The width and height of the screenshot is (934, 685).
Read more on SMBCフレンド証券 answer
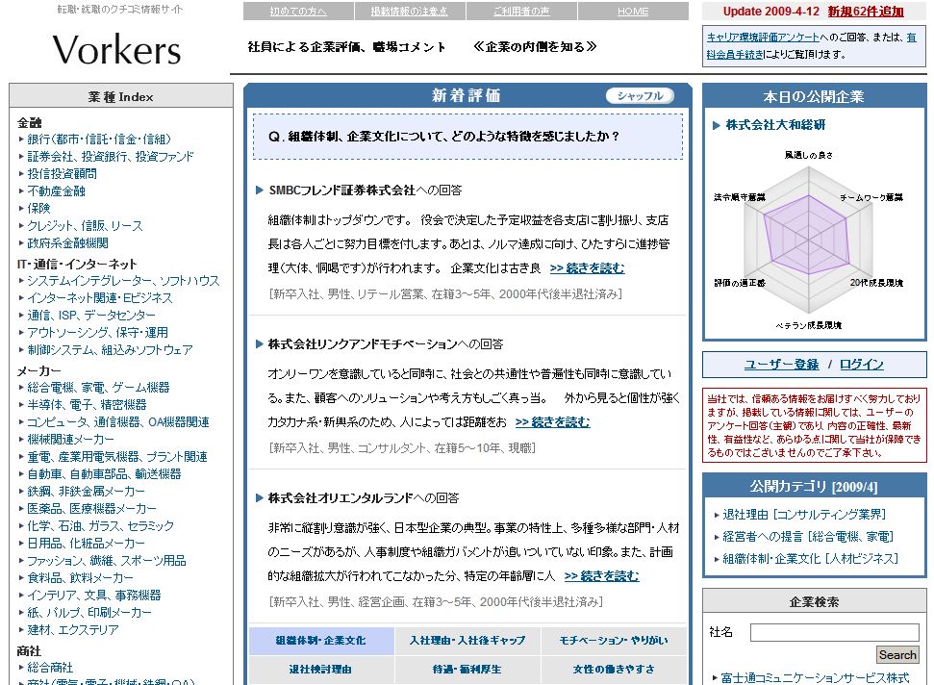[x=587, y=268]
